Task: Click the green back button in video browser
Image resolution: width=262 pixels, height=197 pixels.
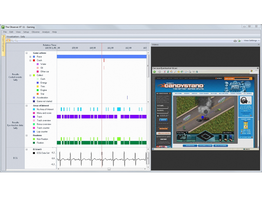Action: pos(155,72)
